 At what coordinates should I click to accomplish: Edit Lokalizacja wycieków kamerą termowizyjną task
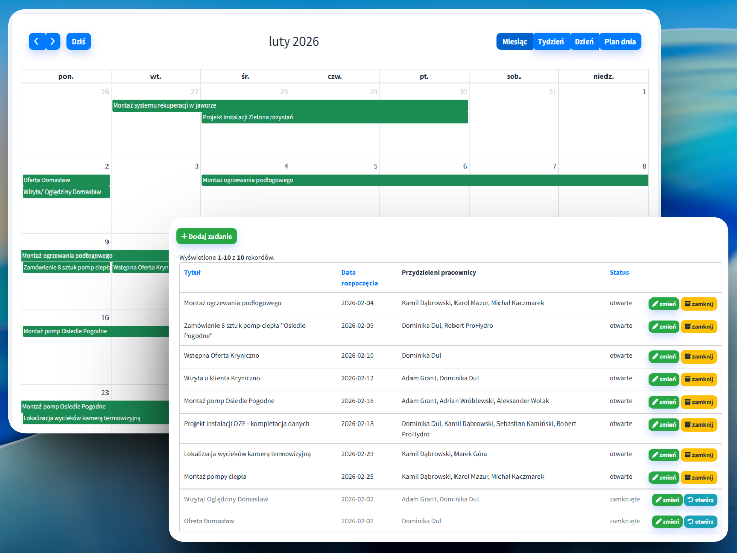[x=664, y=455]
